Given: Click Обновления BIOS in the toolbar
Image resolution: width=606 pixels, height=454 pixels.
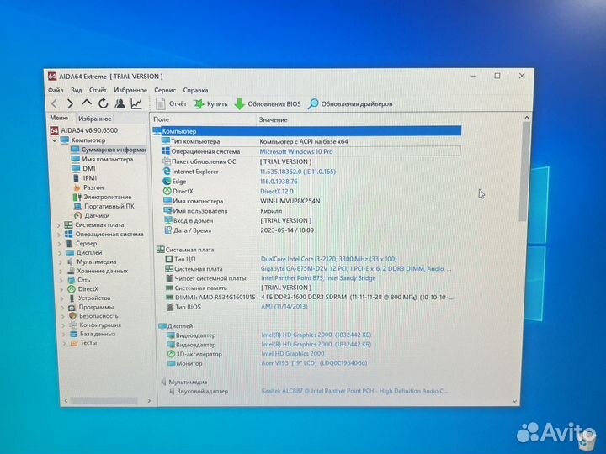Looking at the screenshot, I should coord(268,104).
